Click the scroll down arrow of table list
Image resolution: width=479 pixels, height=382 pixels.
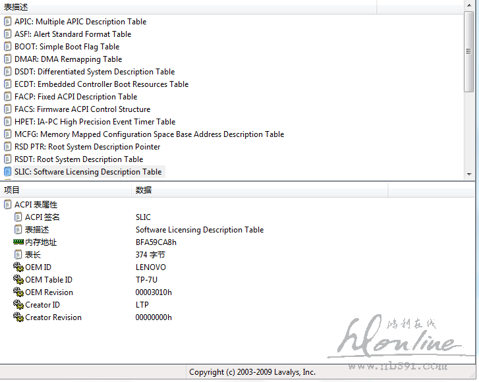[469, 175]
